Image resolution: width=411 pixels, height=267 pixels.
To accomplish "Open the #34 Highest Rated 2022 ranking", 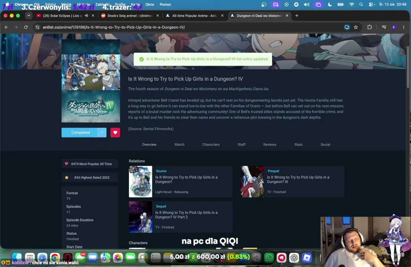I will [x=90, y=178].
